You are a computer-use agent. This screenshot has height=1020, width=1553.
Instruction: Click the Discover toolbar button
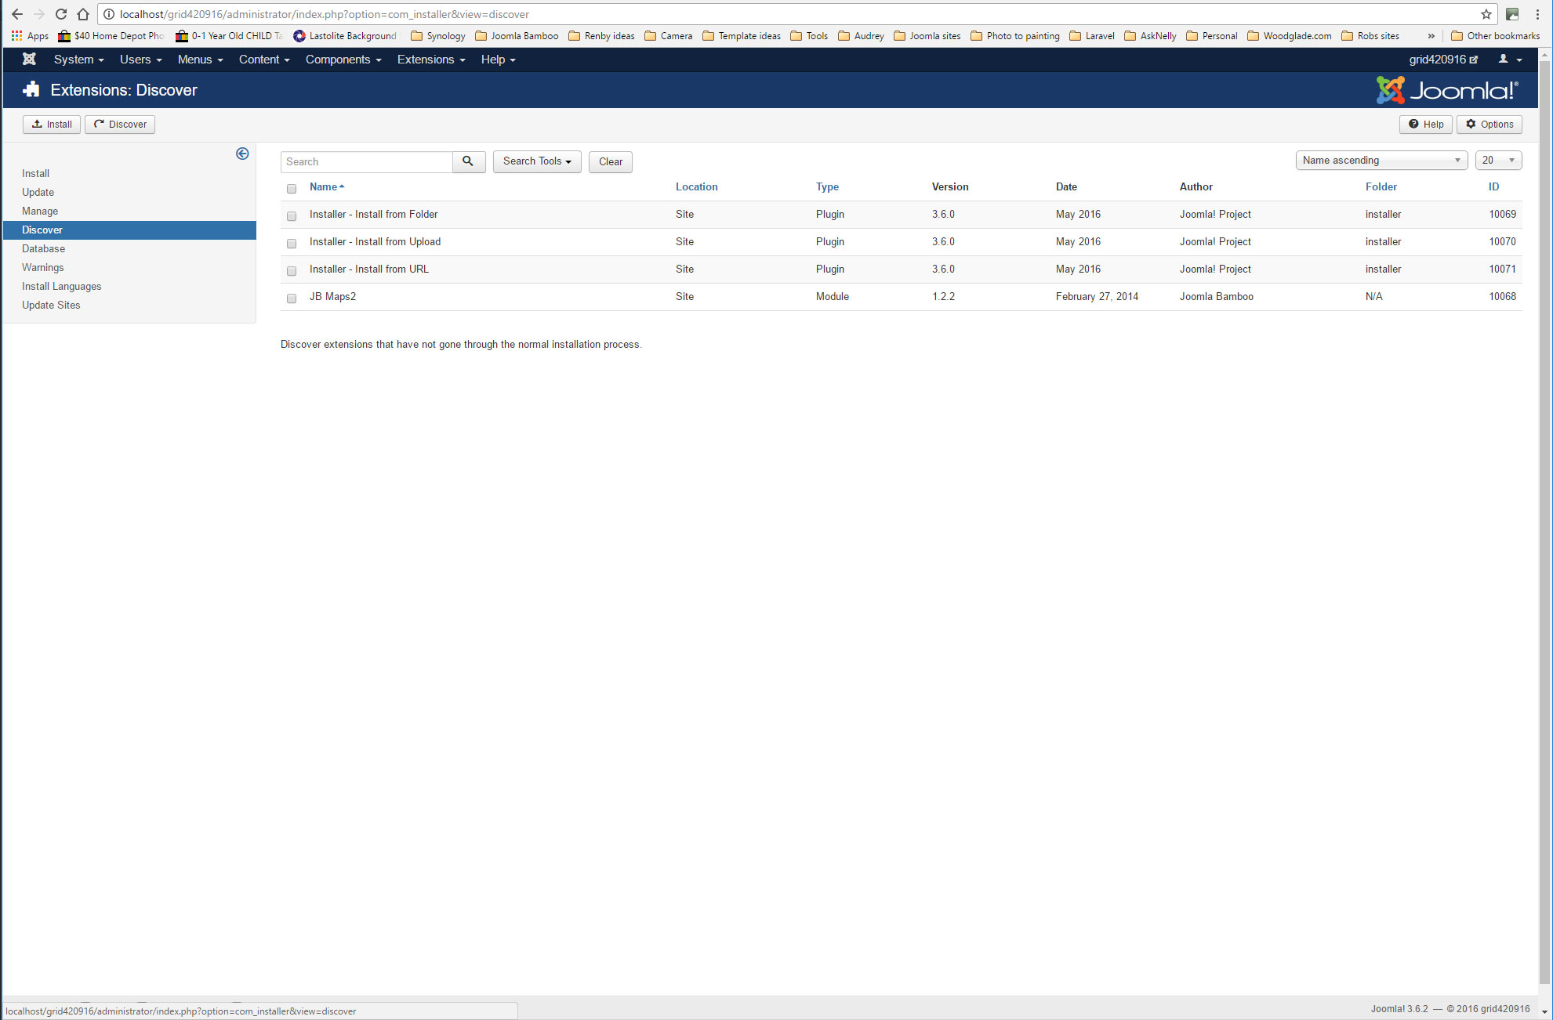(120, 125)
